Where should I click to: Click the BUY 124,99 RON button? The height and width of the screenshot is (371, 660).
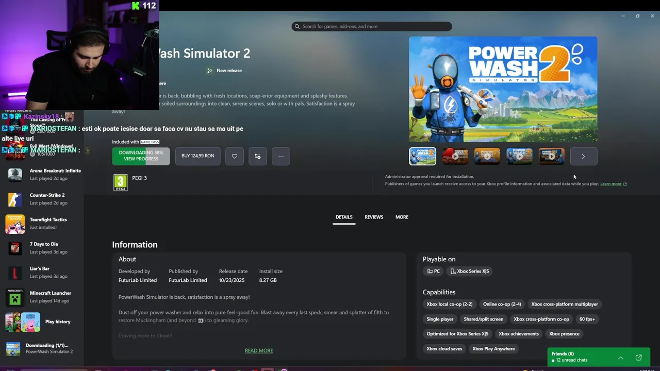[198, 156]
